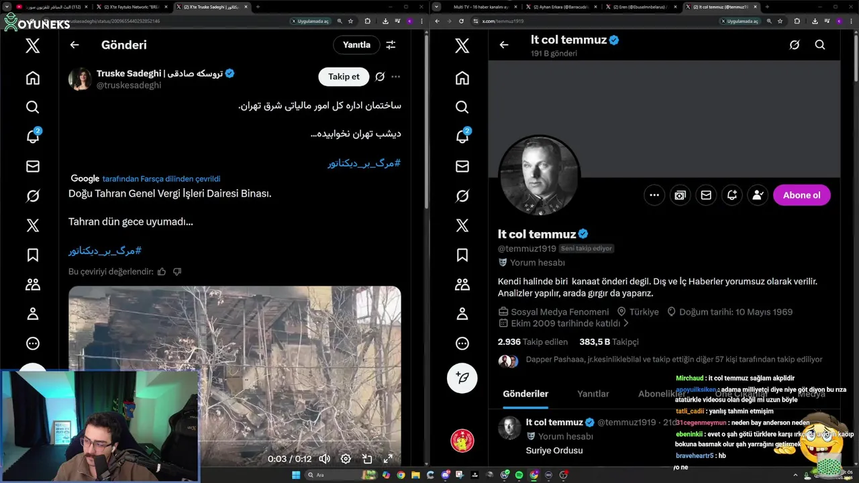The image size is (859, 483).
Task: Open Home in left window sidebar
Action: point(32,78)
